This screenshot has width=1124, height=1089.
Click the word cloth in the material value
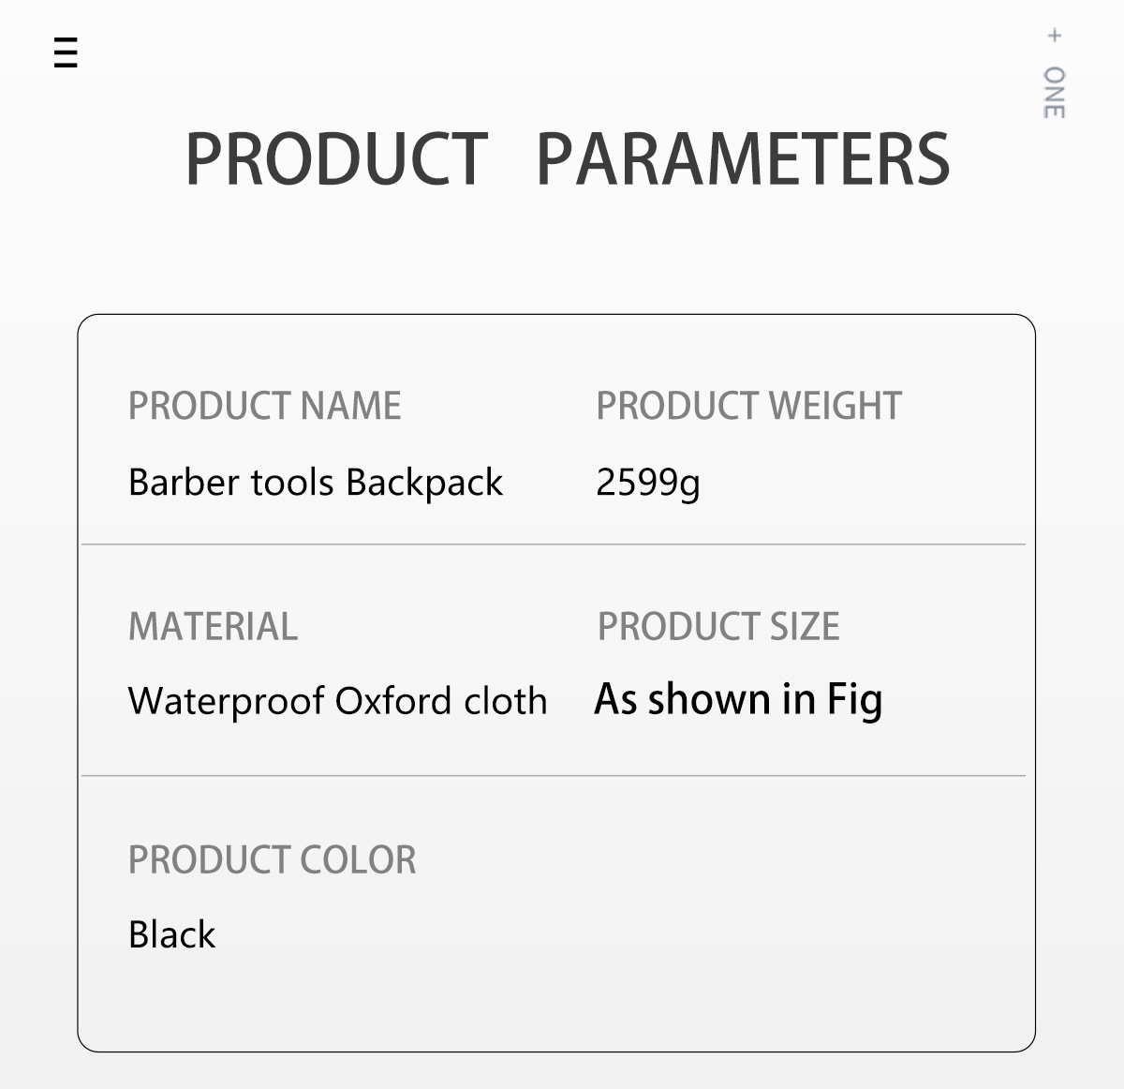[x=506, y=701]
